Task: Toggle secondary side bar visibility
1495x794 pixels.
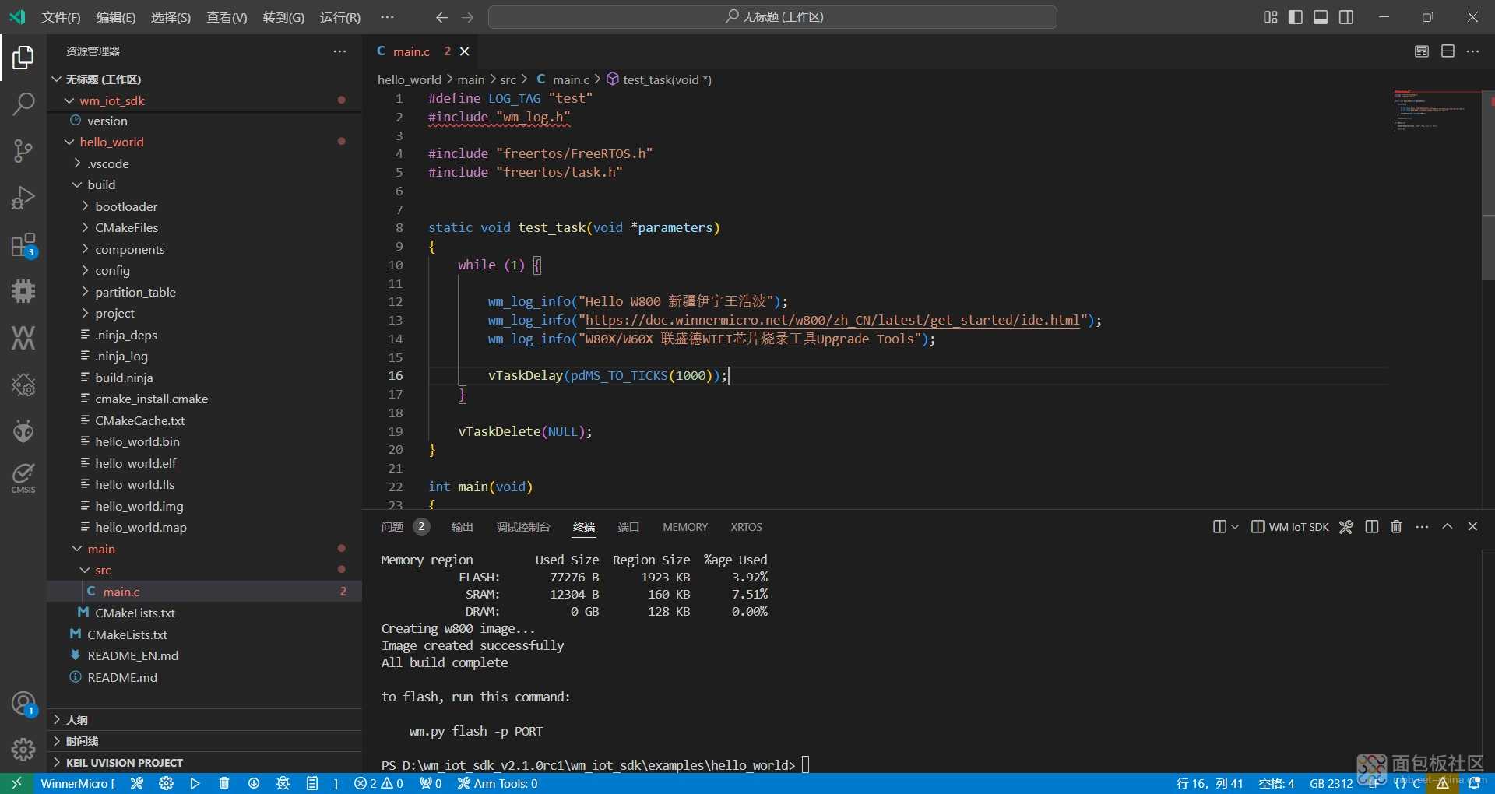Action: 1346,17
